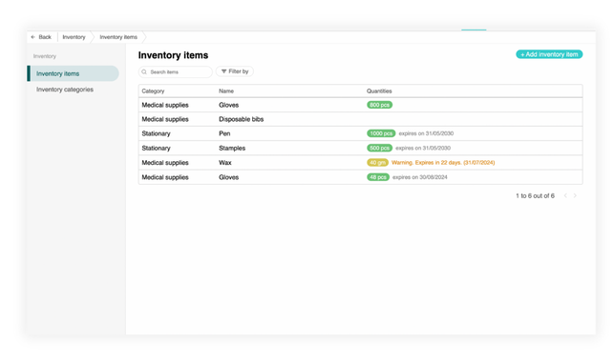
Task: Open the Stamples item row
Action: [360, 148]
